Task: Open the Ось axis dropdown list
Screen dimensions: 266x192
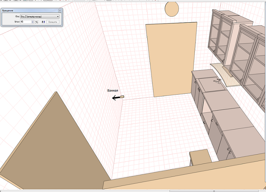Action: point(57,16)
